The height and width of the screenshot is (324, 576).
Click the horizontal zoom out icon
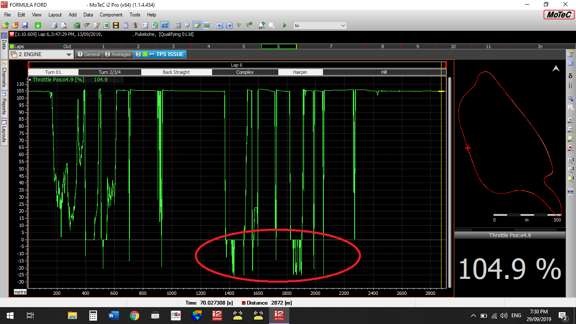(x=571, y=129)
